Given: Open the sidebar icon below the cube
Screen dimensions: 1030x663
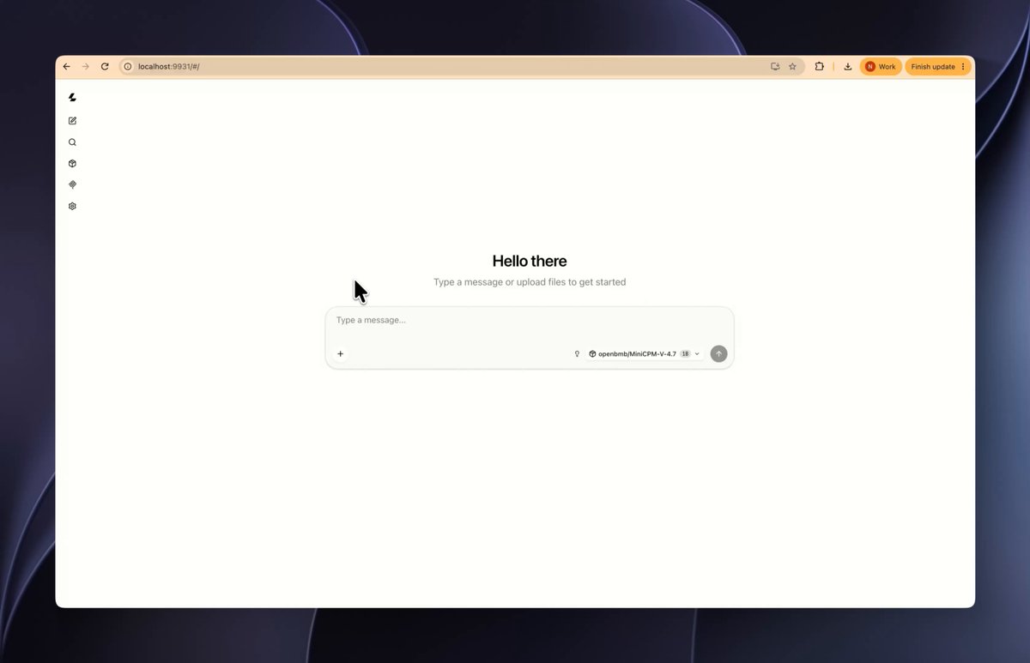Looking at the screenshot, I should [x=72, y=184].
